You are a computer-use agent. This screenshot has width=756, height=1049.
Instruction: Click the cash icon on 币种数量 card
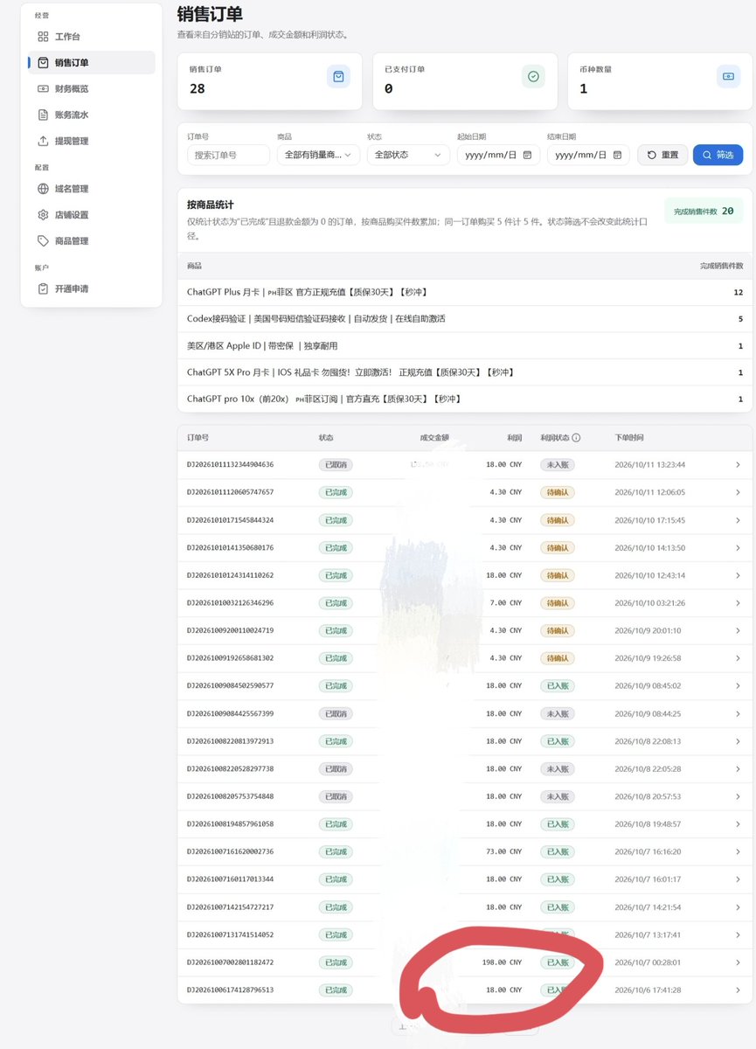click(x=728, y=77)
